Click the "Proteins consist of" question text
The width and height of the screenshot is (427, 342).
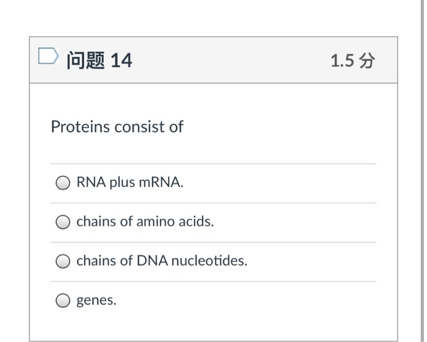pos(117,127)
